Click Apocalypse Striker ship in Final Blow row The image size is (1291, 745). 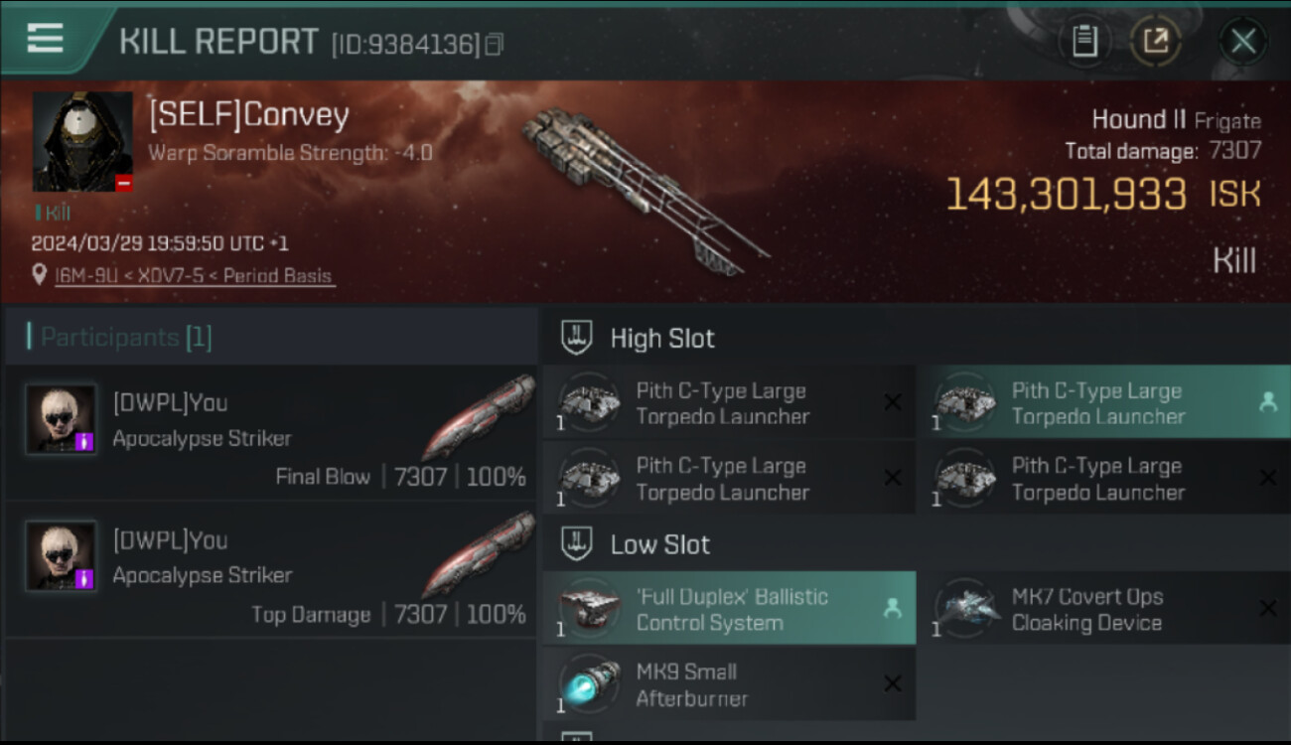(480, 418)
